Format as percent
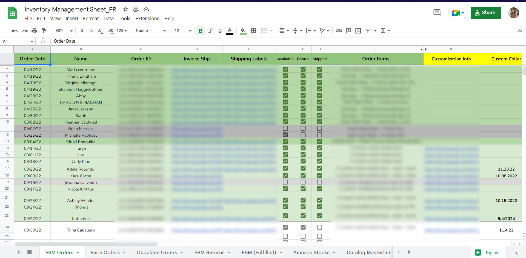 point(91,31)
